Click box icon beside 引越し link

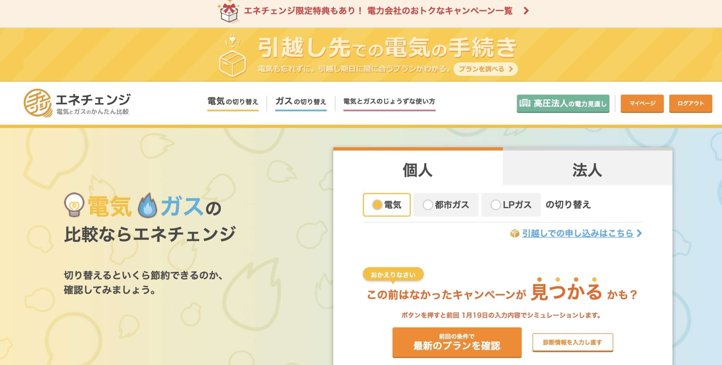(515, 233)
